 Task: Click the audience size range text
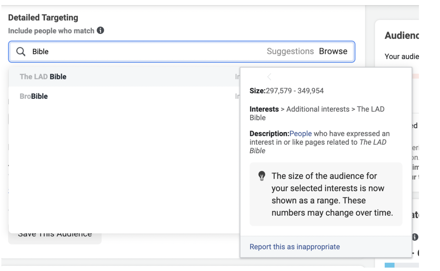(x=295, y=91)
